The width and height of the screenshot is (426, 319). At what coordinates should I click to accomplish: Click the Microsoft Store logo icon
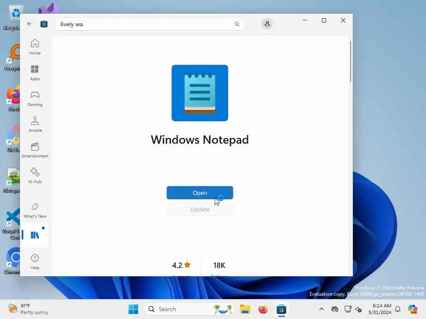click(44, 24)
